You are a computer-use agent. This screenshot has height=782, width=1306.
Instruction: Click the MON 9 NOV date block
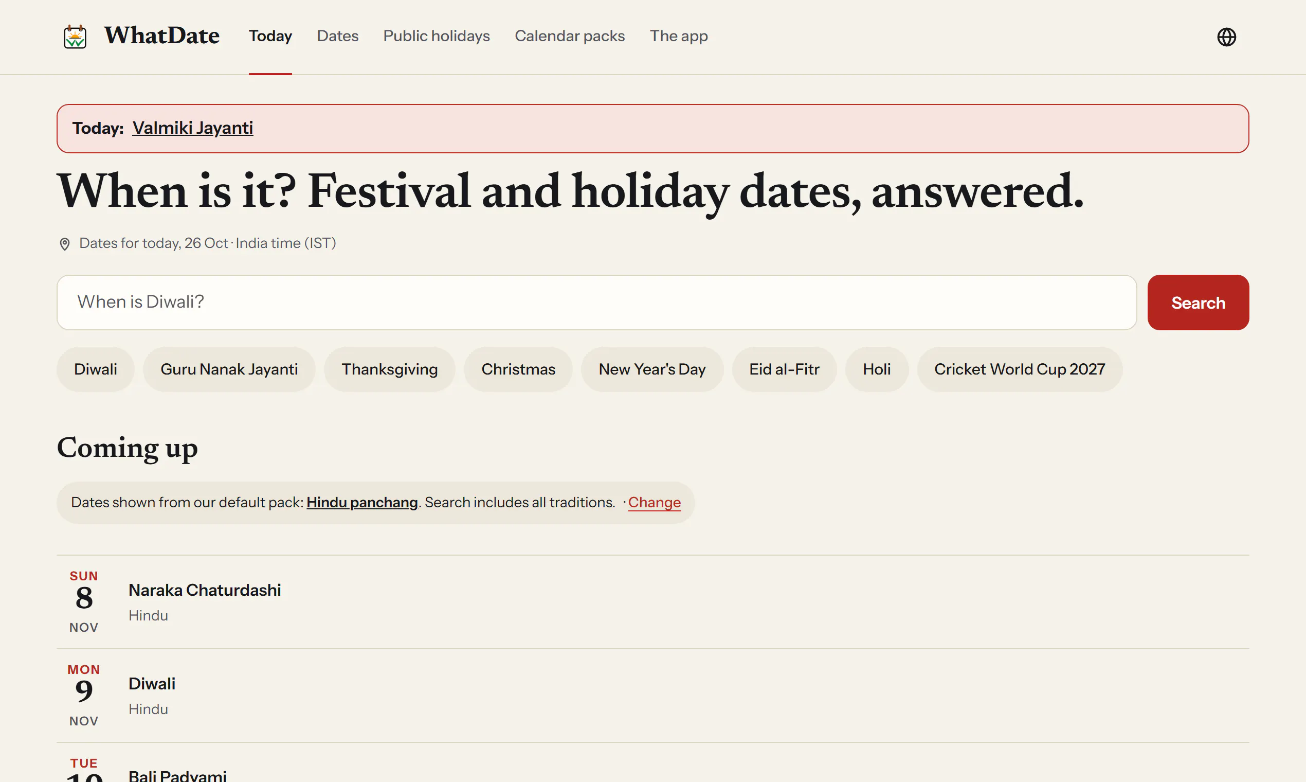(84, 695)
